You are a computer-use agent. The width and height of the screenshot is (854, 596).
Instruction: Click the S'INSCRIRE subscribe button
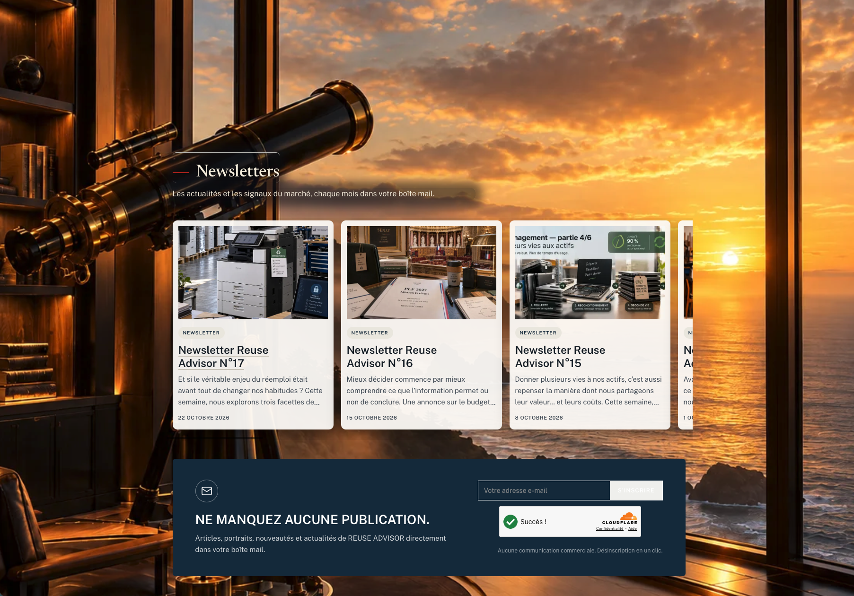click(x=636, y=491)
